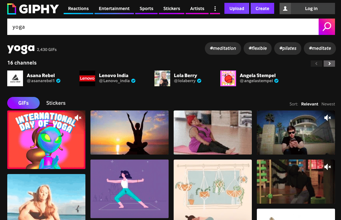
Task: Open the Sports menu
Action: [x=146, y=8]
